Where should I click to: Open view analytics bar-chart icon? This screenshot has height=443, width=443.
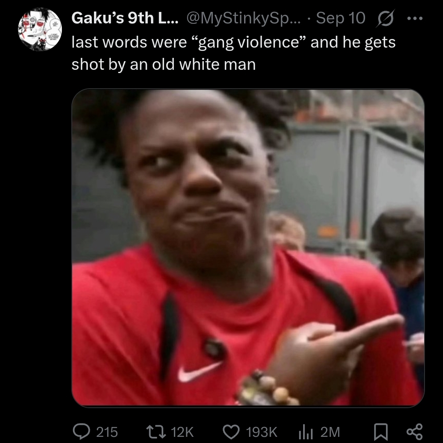point(306,432)
